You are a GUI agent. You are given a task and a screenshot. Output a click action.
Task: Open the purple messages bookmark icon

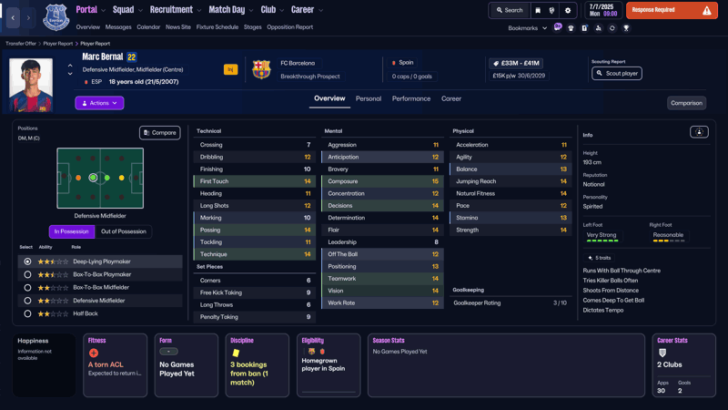point(558,27)
